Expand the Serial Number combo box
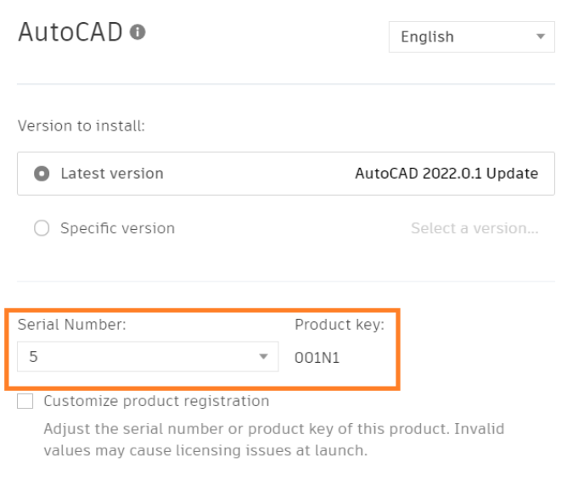This screenshot has width=584, height=496. point(147,357)
